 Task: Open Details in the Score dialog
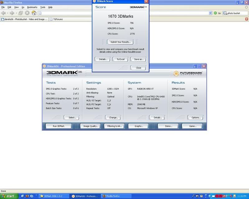tap(103, 59)
